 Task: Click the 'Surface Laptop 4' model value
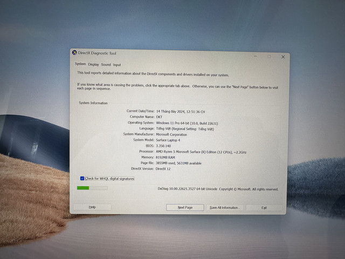168,140
